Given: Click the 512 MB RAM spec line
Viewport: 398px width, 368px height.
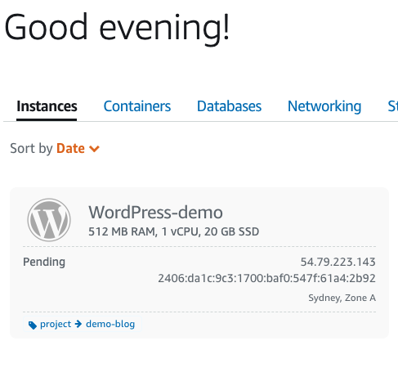Looking at the screenshot, I should [174, 231].
